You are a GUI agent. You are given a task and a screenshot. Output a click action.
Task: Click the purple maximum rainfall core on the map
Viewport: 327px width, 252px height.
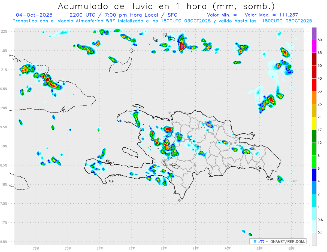tap(182, 46)
